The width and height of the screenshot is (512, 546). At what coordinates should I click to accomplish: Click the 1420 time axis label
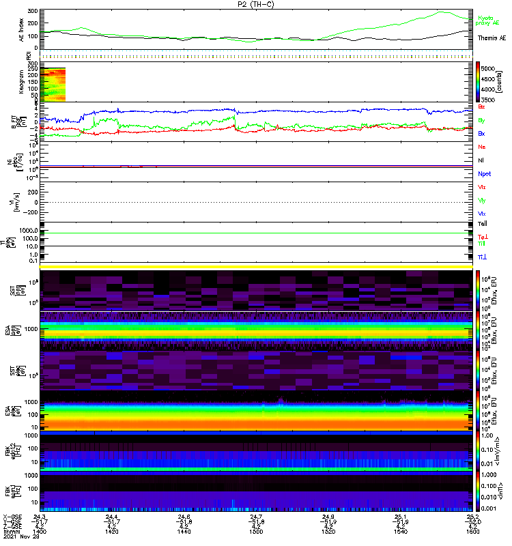coord(111,532)
